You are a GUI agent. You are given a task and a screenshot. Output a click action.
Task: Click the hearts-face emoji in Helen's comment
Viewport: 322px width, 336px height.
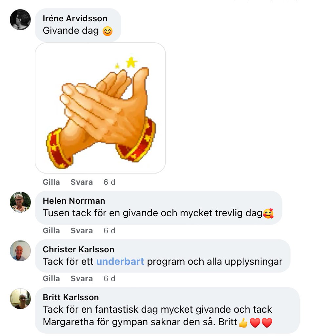(268, 213)
